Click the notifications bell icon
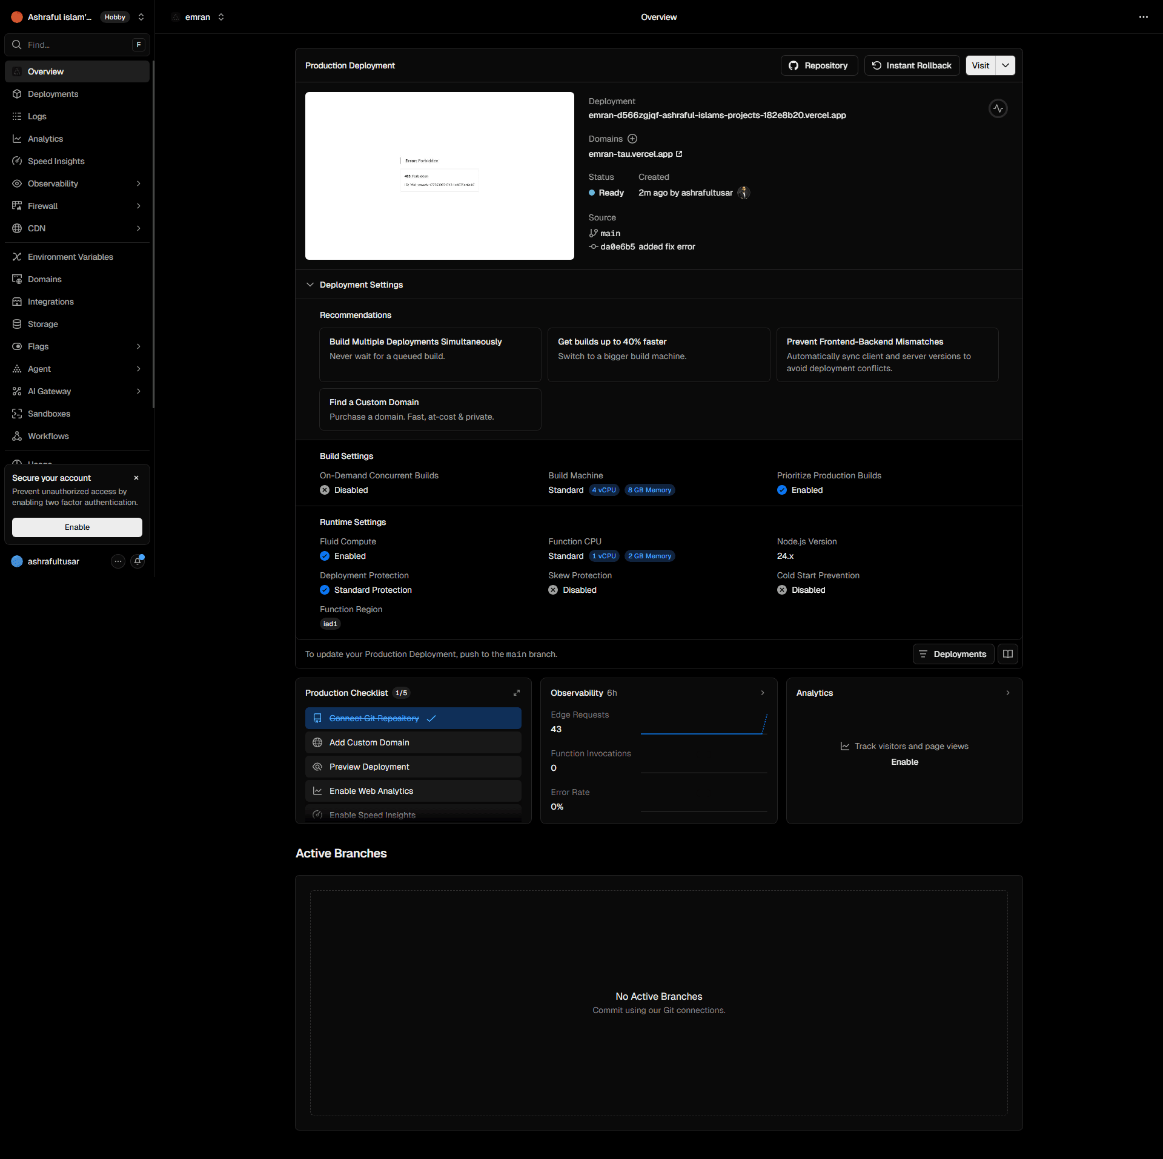1163x1159 pixels. point(138,561)
